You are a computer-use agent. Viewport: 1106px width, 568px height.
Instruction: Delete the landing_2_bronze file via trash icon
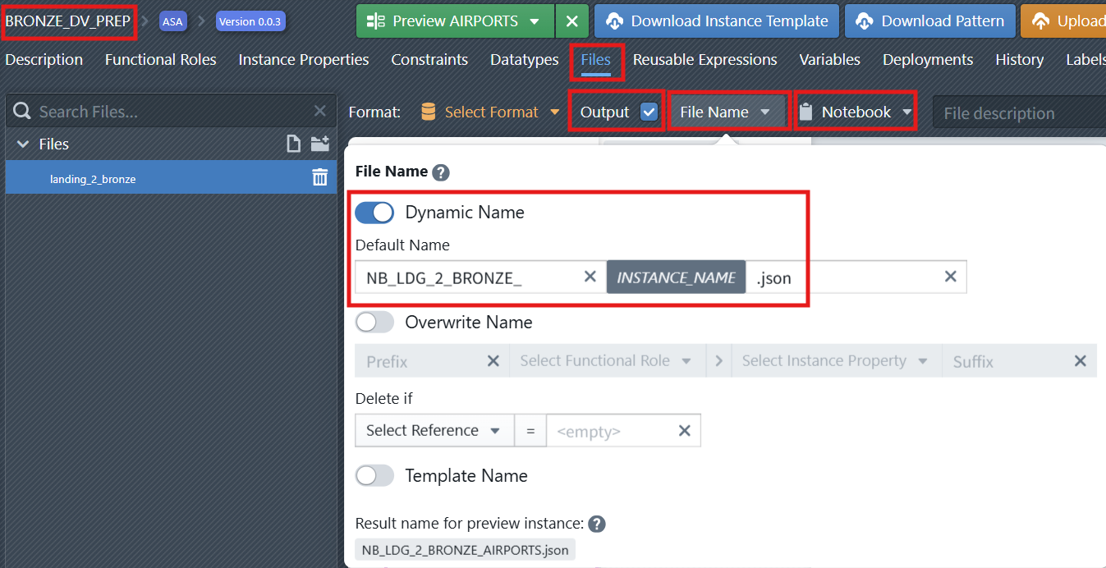click(x=320, y=177)
